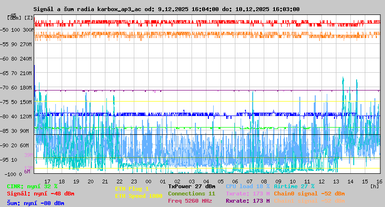The height and width of the screenshot is (207, 385).
Task: Click the purple Rxrate legend label
Action: 247,201
